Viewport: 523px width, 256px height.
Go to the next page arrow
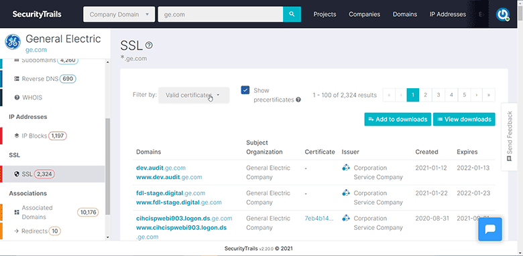pos(477,95)
